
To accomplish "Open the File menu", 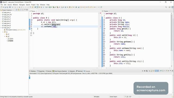I will tap(2, 5).
